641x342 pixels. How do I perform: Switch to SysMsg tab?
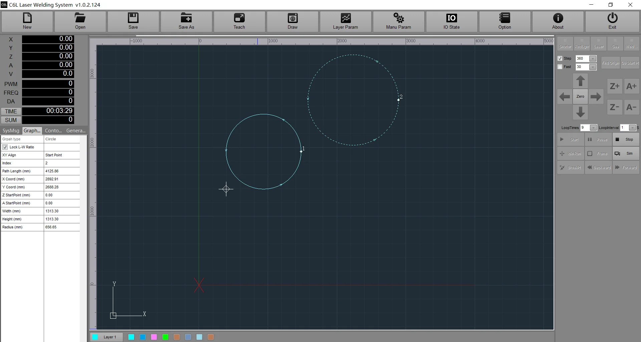11,130
